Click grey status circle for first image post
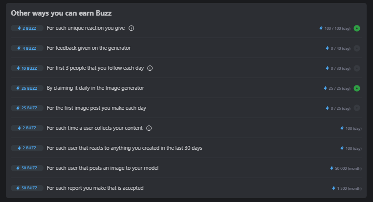The height and width of the screenshot is (202, 373). 357,108
